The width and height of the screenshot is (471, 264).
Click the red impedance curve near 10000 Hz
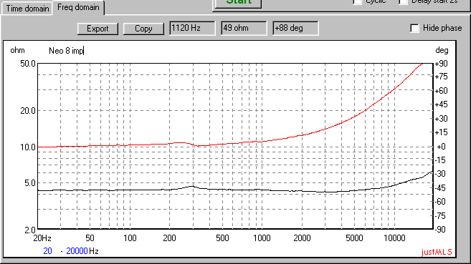point(394,89)
